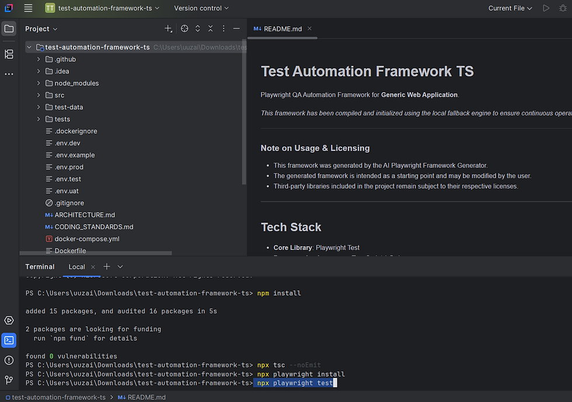Viewport: 572px width, 402px height.
Task: Click 'Note on Usage & Licensing' heading
Action: click(x=315, y=148)
